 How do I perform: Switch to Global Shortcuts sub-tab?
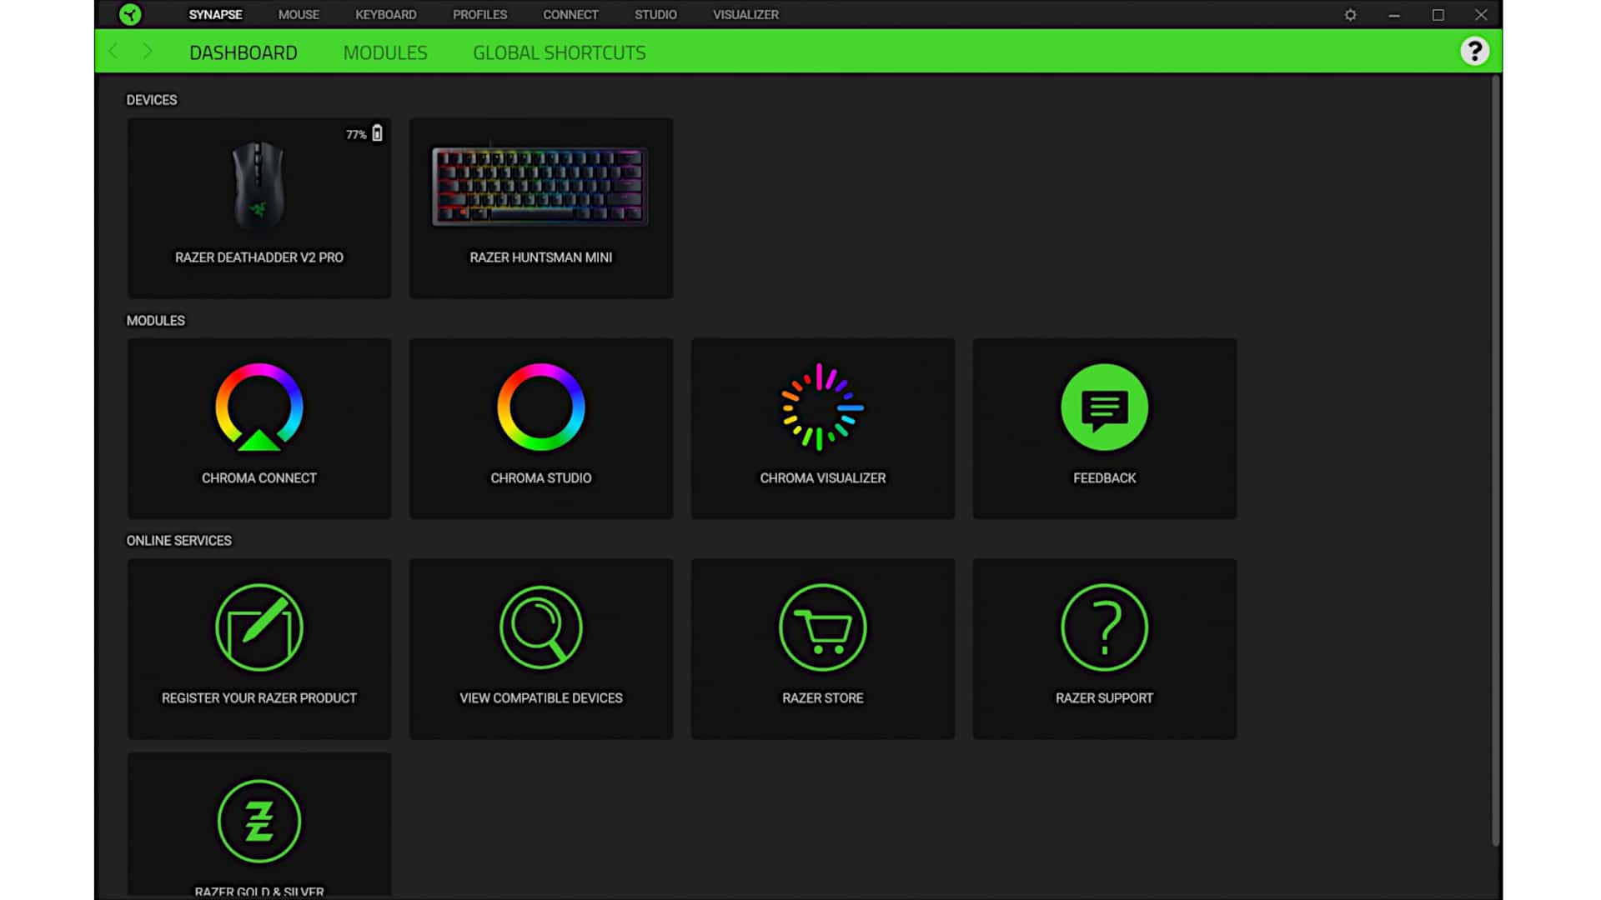tap(559, 52)
